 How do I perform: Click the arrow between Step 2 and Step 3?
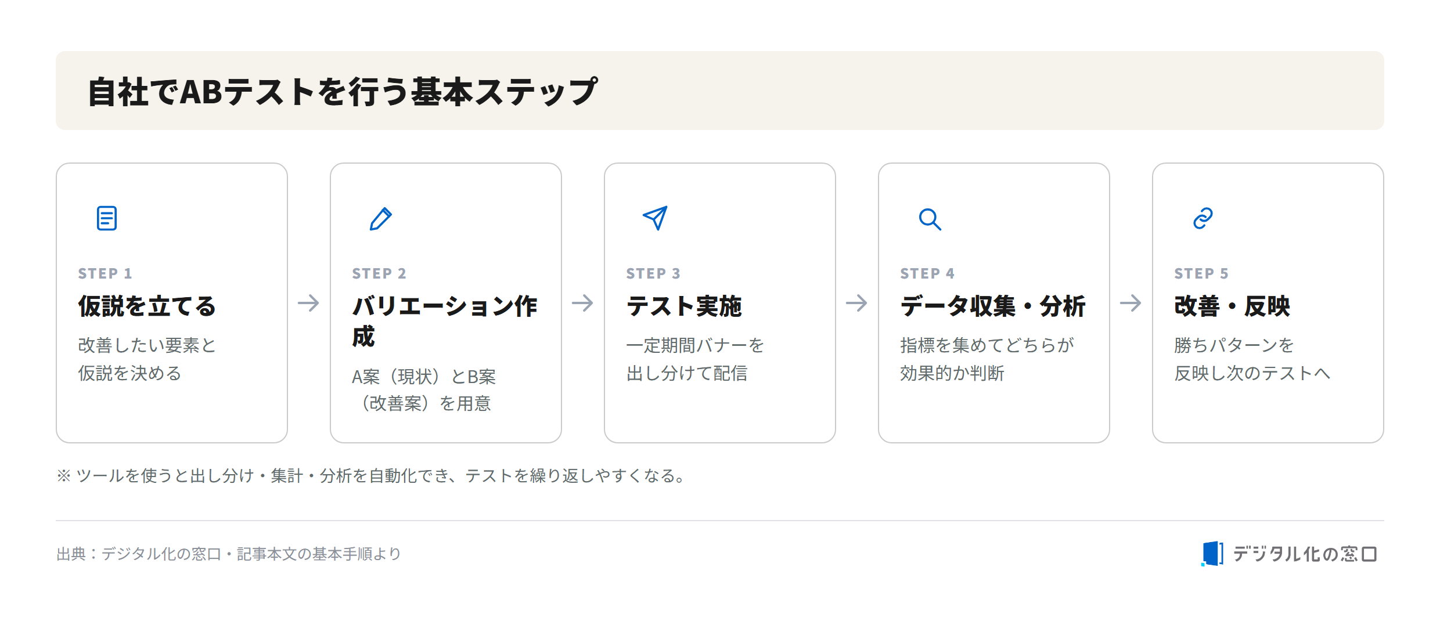[x=582, y=303]
